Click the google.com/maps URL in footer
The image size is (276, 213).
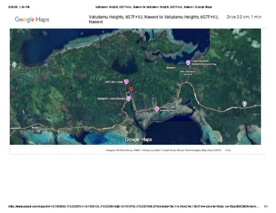[x=134, y=206]
